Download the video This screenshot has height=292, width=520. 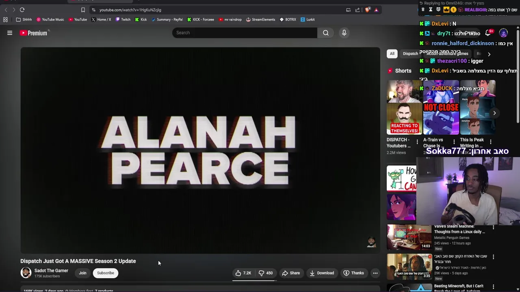pyautogui.click(x=322, y=273)
